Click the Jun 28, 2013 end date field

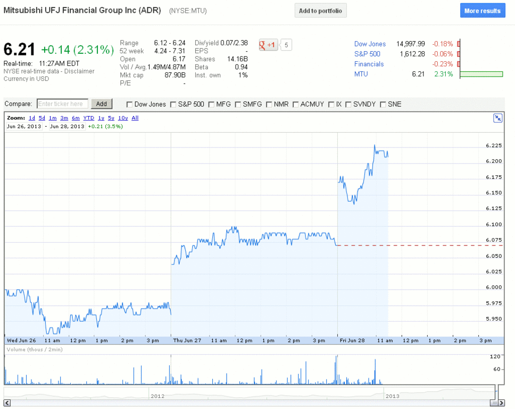point(67,127)
